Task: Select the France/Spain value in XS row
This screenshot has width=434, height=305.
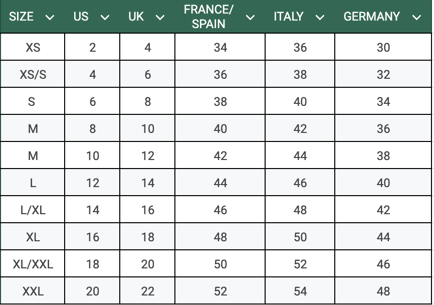Action: (221, 48)
